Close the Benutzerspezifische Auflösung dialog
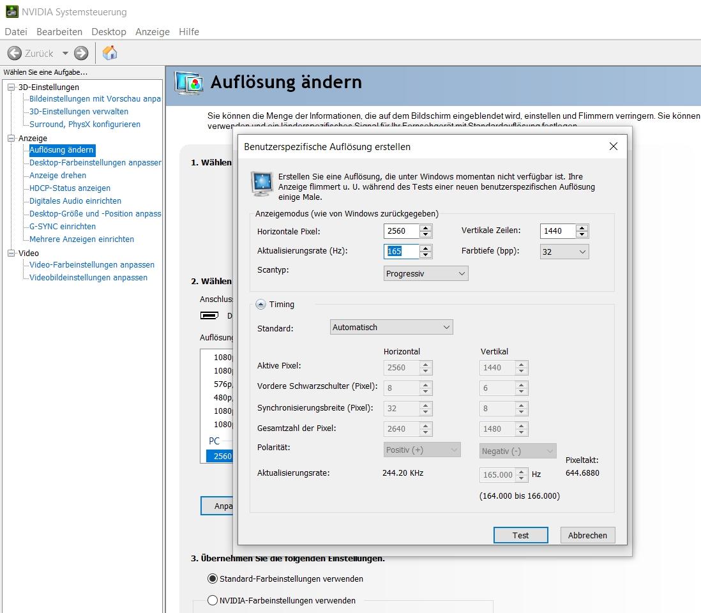Image resolution: width=701 pixels, height=613 pixels. [614, 146]
